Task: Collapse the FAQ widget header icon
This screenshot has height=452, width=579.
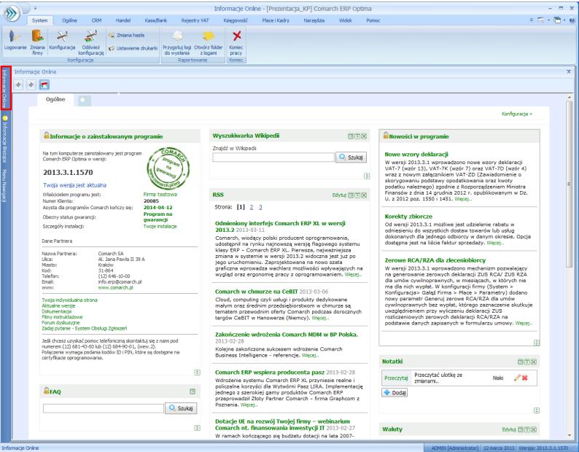Action: coord(193,391)
